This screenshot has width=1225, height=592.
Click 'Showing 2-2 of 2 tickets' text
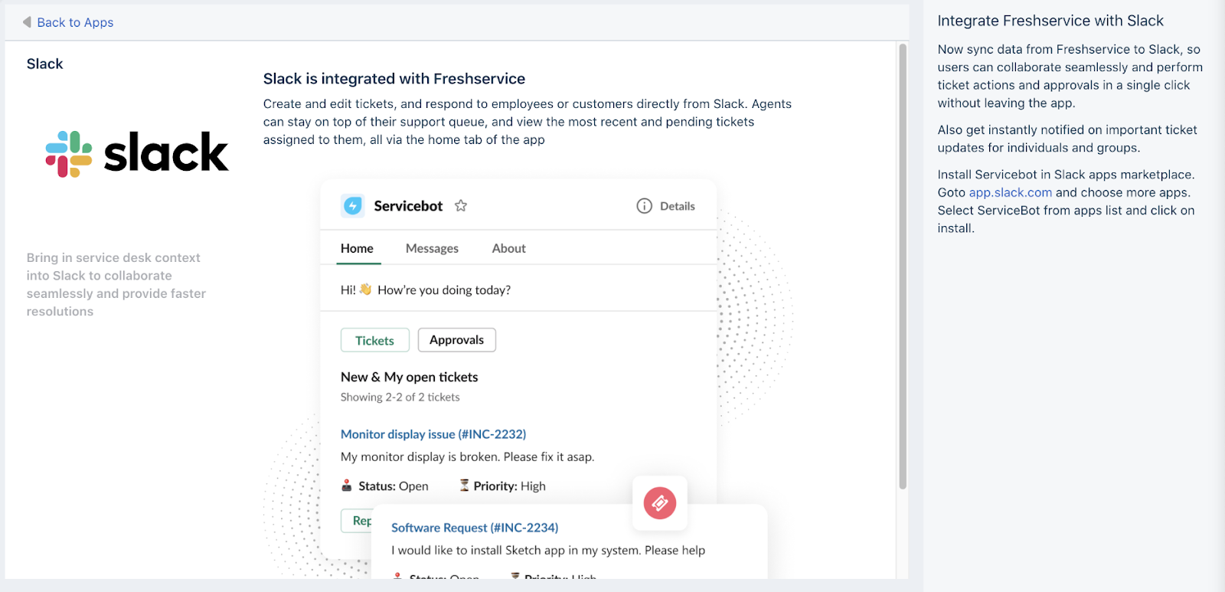[400, 397]
